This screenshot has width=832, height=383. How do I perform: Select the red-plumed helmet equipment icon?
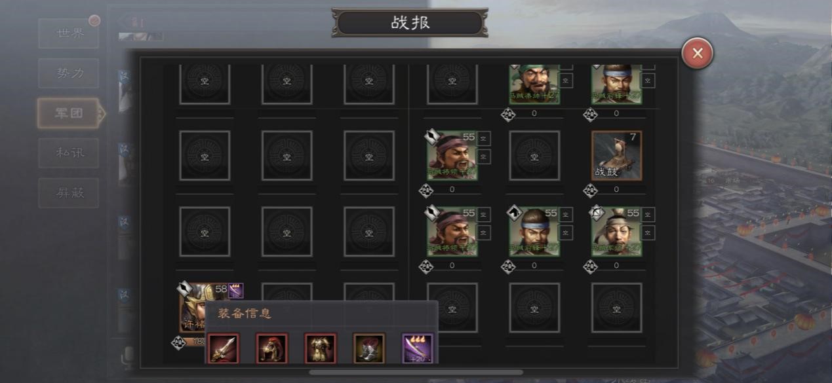271,348
